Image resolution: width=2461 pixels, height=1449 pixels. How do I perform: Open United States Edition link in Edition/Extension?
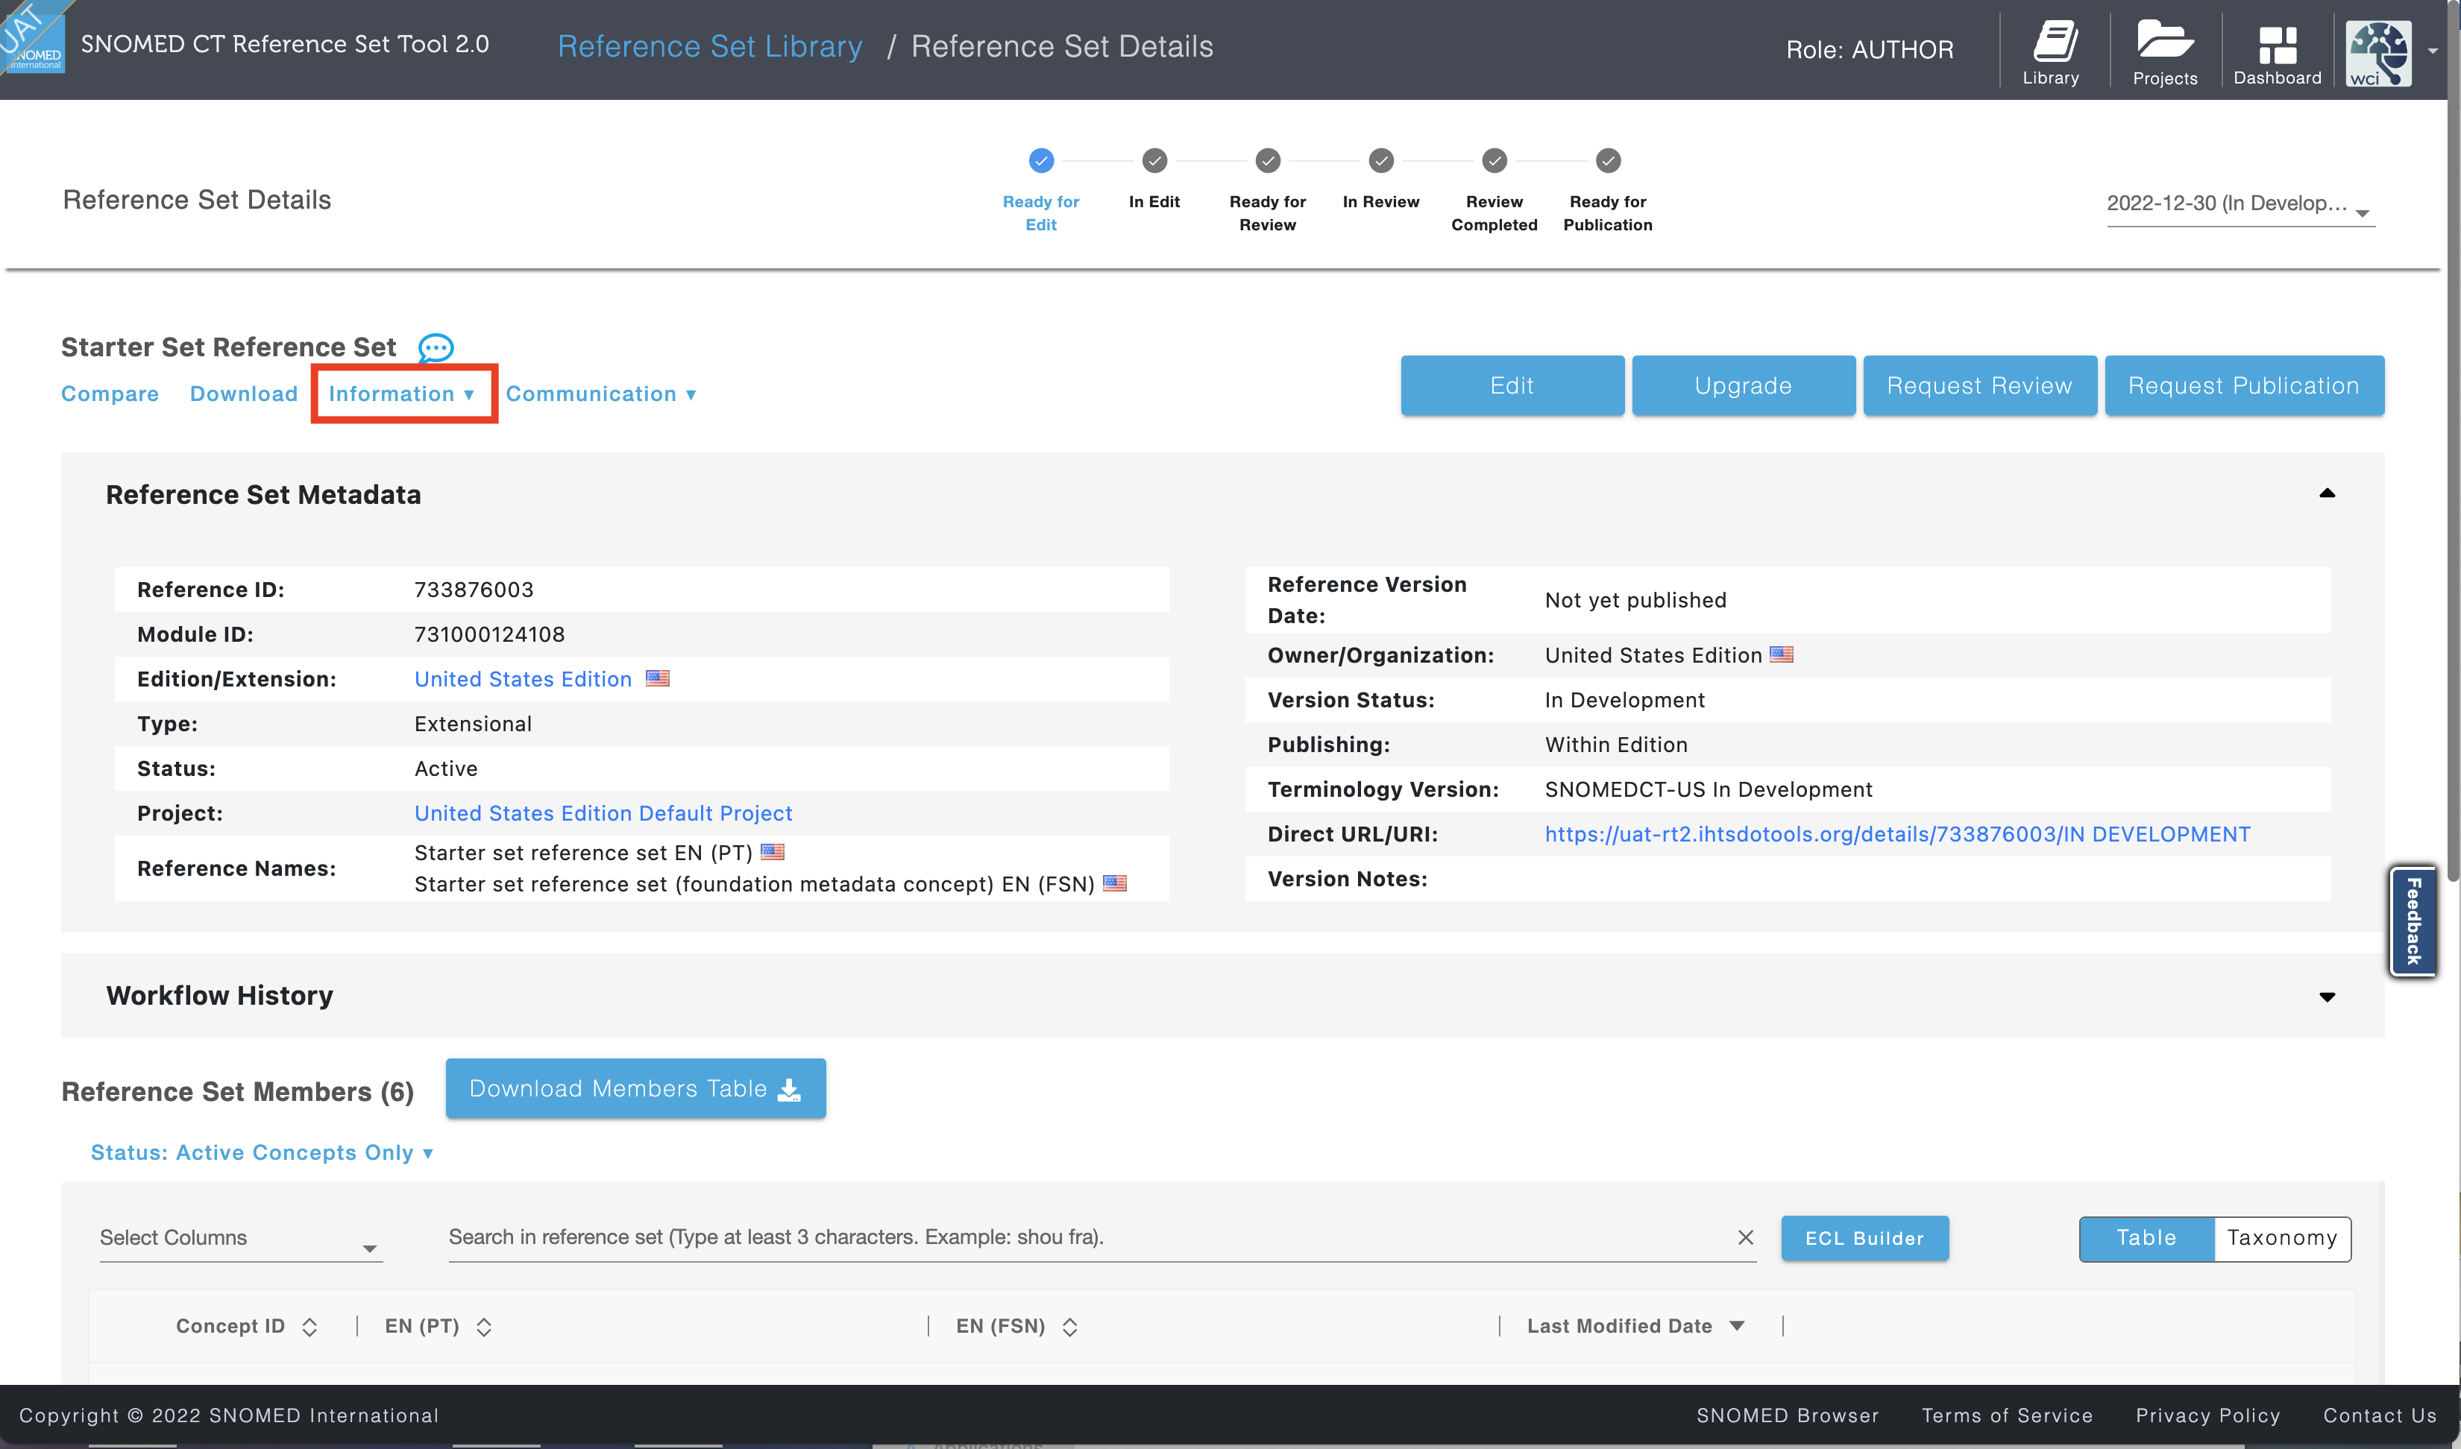[523, 678]
